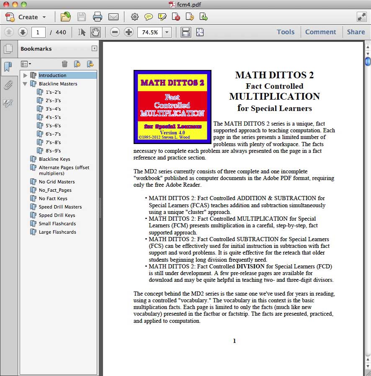Activate the Hand pan tool

[95, 32]
